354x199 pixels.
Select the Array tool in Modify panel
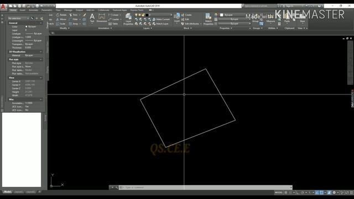[x=74, y=24]
